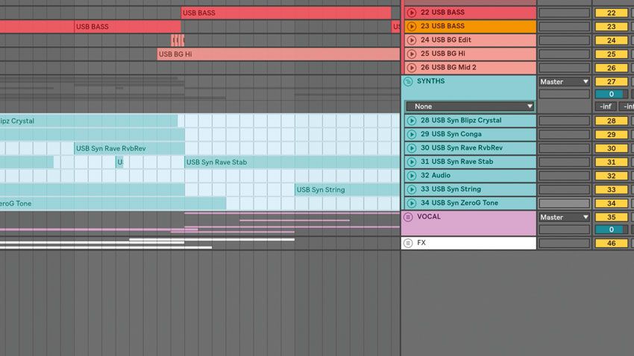The width and height of the screenshot is (634, 356).
Task: Click play icon on 24 USB BG Edit
Action: point(411,40)
